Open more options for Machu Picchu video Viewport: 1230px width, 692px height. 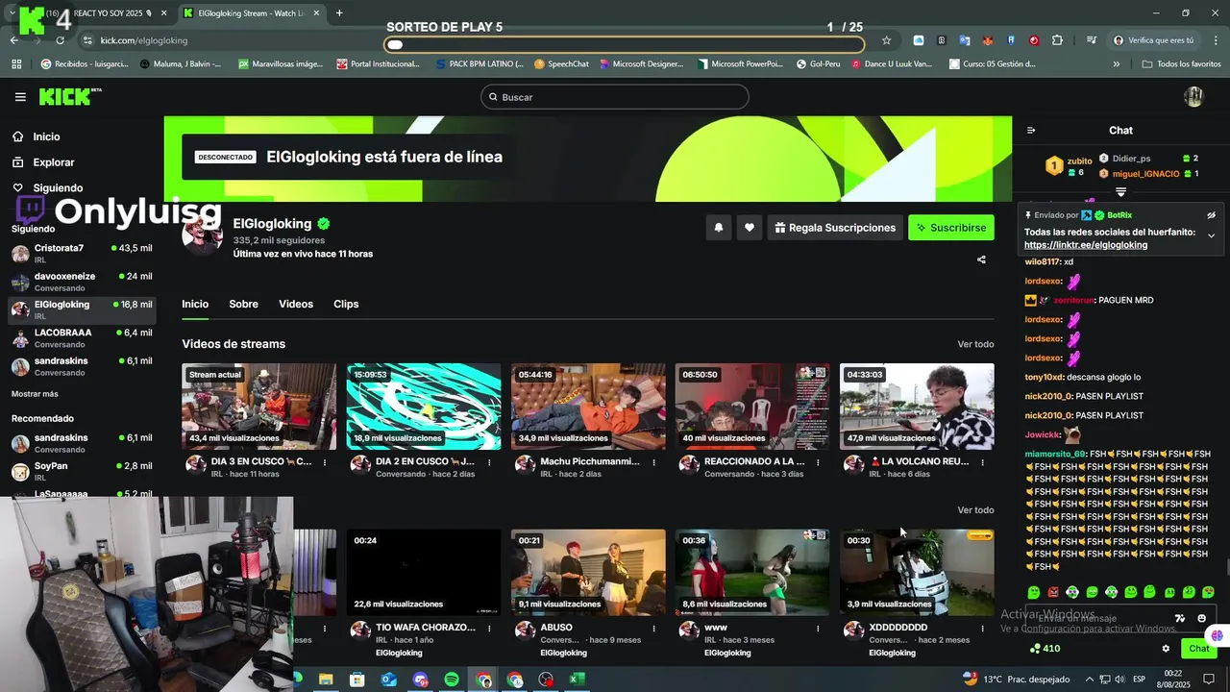(x=653, y=462)
